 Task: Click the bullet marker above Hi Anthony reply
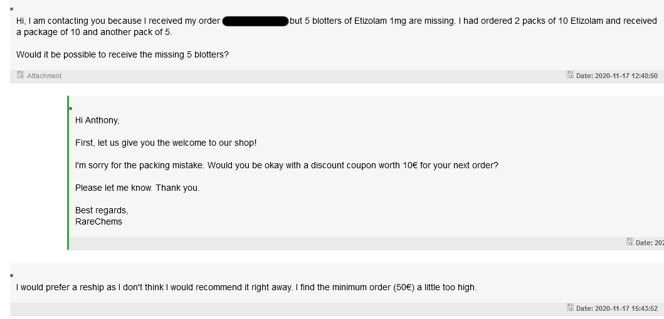click(70, 109)
